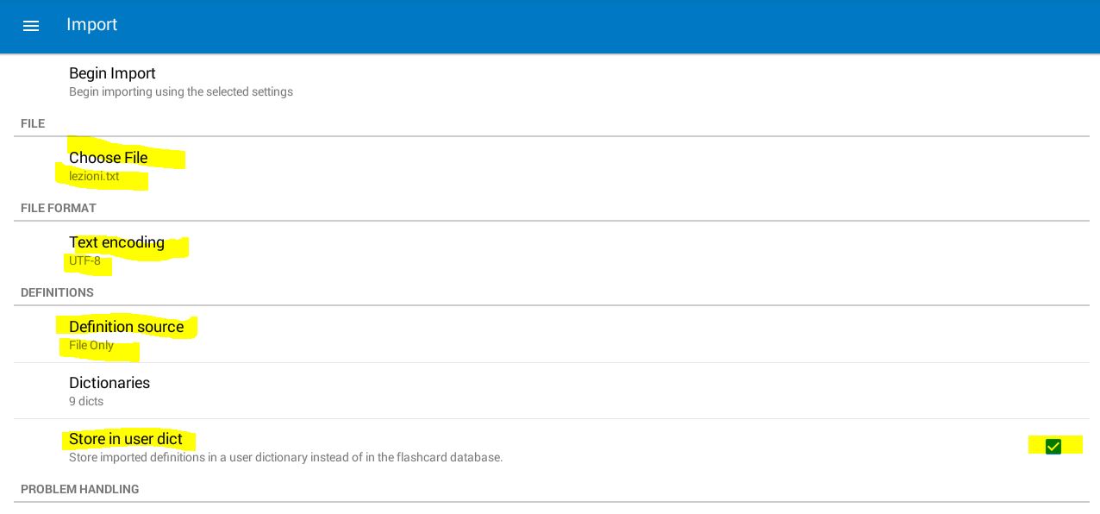Click the FILE FORMAT section header
1100x514 pixels.
point(59,208)
